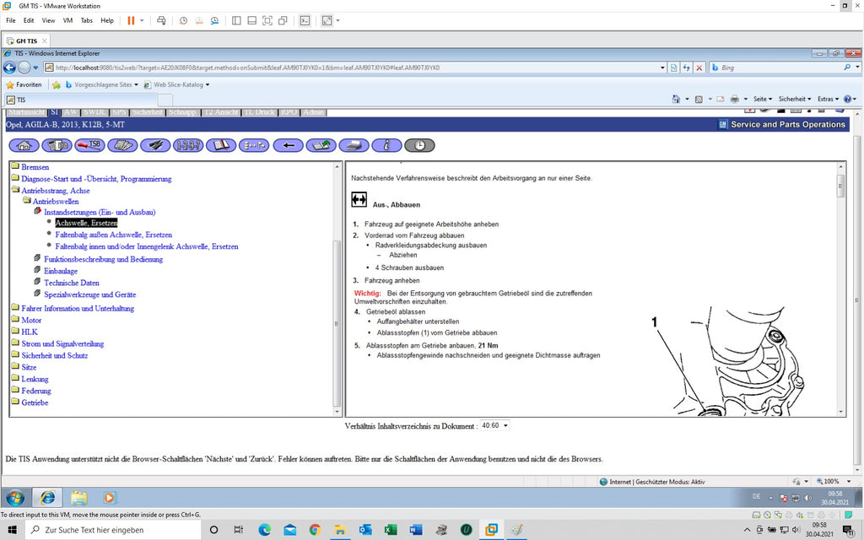Open Web Slice-Katalog dropdown
Screen dimensions: 864x540
pos(177,85)
